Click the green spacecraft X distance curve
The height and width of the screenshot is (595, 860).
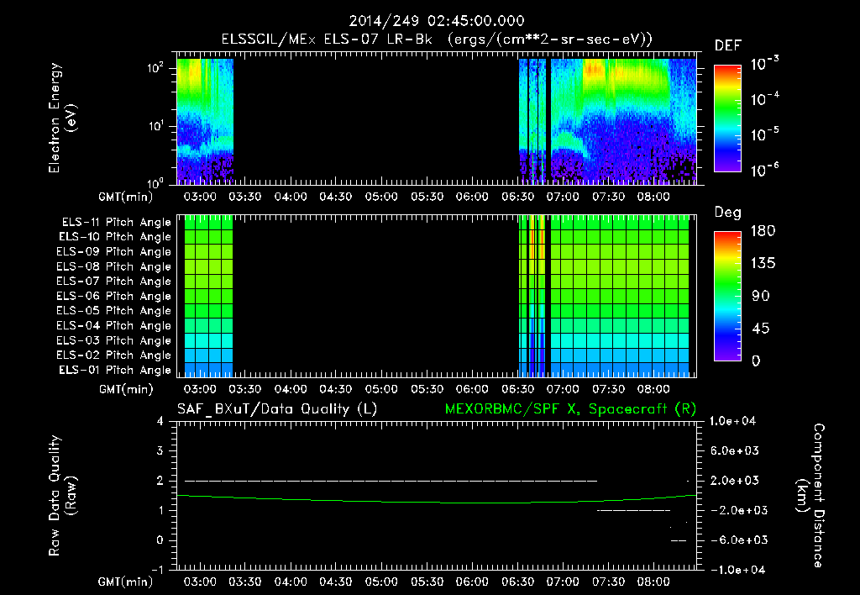pos(437,503)
